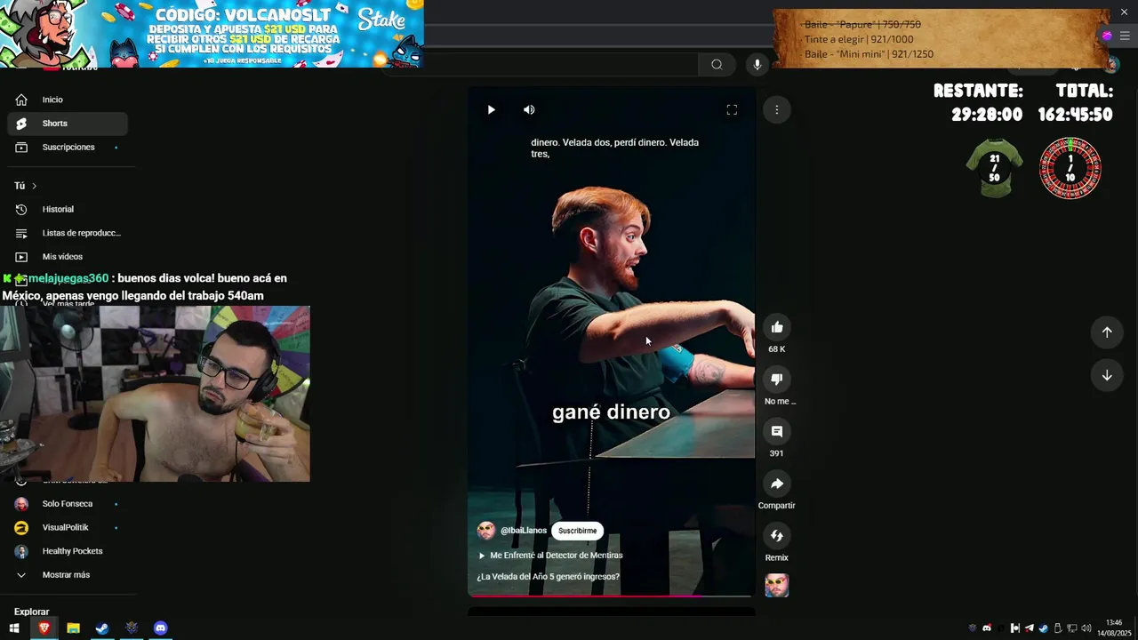Open Inicio in the sidebar
1138x640 pixels.
(x=67, y=100)
